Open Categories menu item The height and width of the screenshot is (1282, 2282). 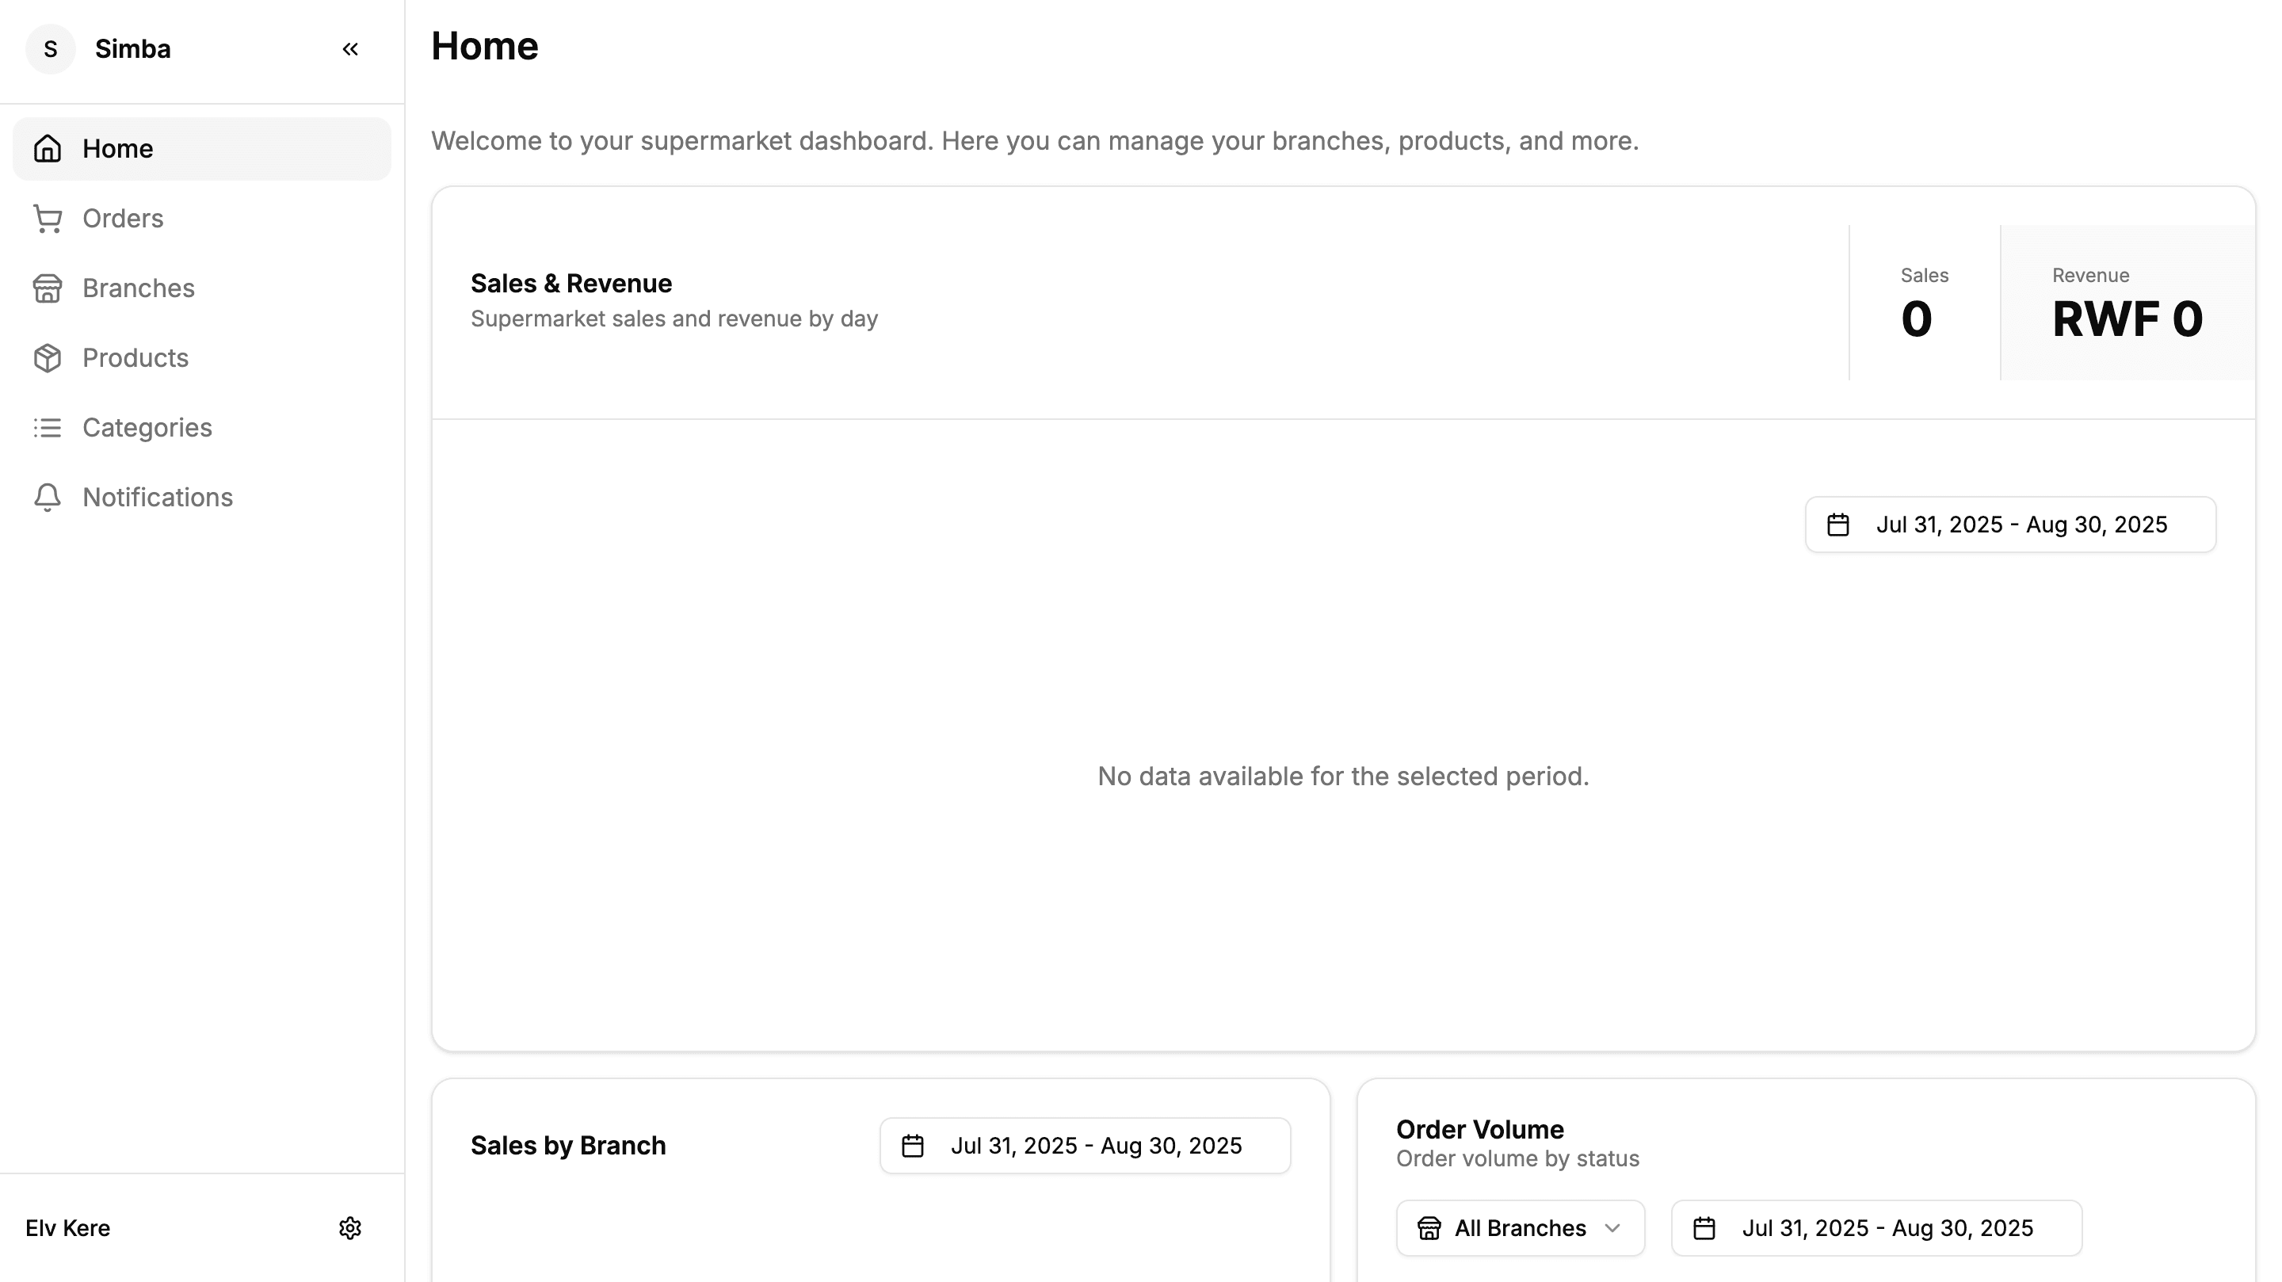pos(147,428)
